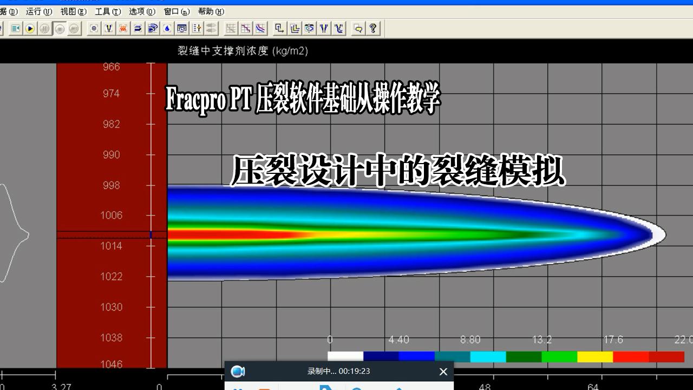The width and height of the screenshot is (693, 390).
Task: Select the yellow Play run icon
Action: (30, 28)
